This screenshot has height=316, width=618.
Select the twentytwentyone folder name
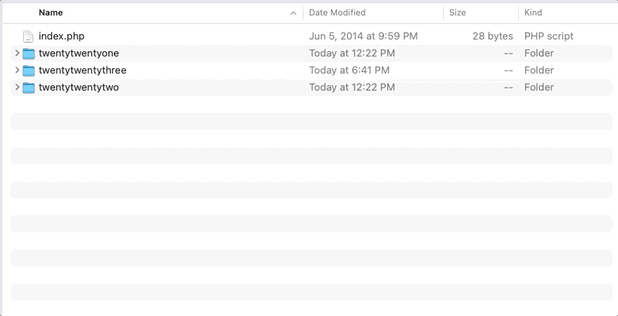78,53
